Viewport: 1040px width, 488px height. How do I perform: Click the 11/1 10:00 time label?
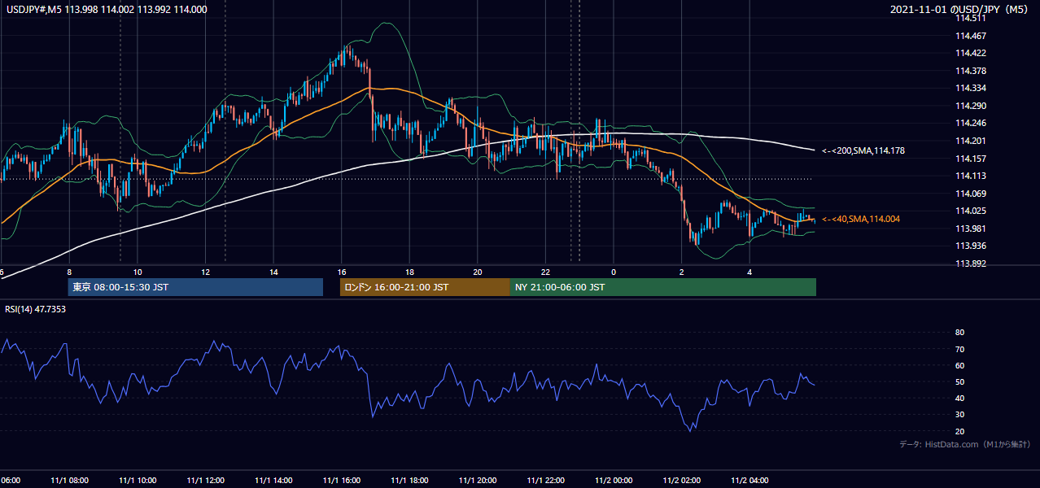(138, 481)
